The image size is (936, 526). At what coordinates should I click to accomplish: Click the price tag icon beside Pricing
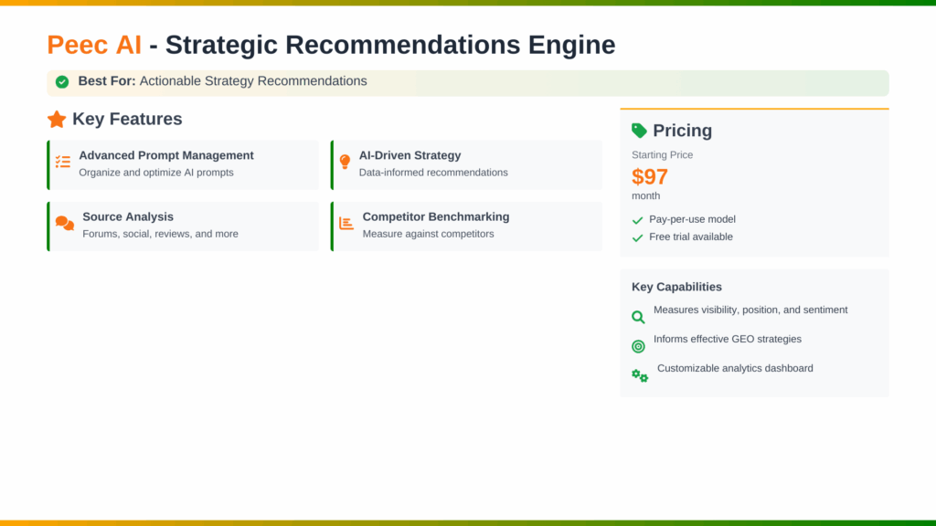(x=639, y=131)
